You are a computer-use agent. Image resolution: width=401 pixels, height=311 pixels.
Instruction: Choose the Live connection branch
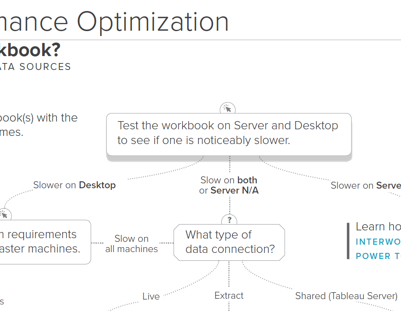151,296
